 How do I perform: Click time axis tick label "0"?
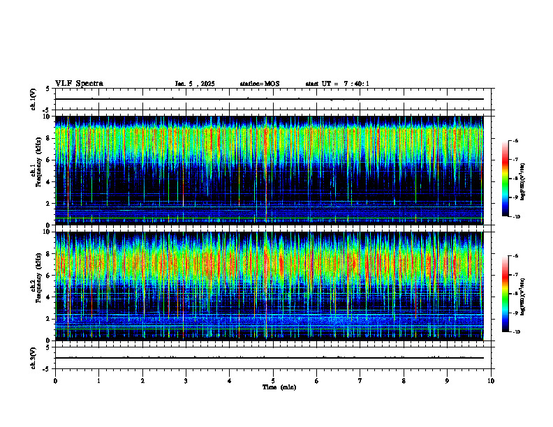point(55,381)
